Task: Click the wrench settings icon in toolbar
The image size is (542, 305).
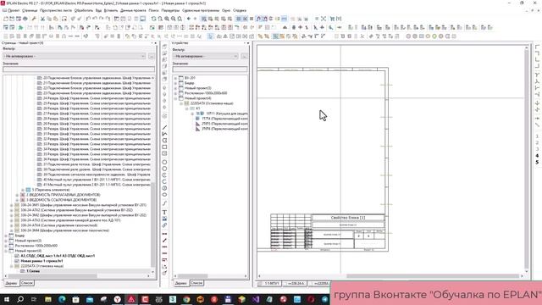Action: tap(34, 19)
